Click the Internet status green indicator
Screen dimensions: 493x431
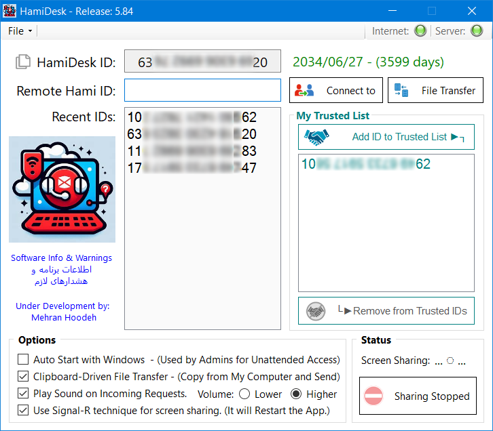tap(420, 30)
